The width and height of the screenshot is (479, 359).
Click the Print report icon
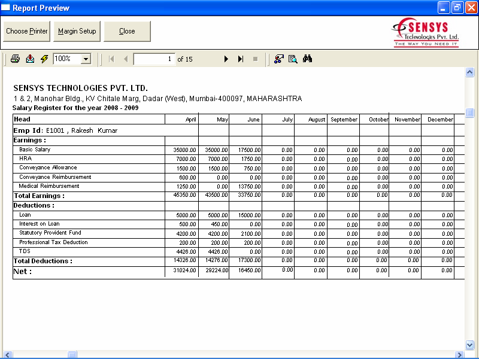point(15,59)
